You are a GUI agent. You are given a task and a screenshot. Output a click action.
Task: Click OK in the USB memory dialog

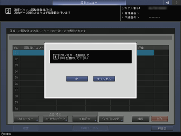pos(77,79)
